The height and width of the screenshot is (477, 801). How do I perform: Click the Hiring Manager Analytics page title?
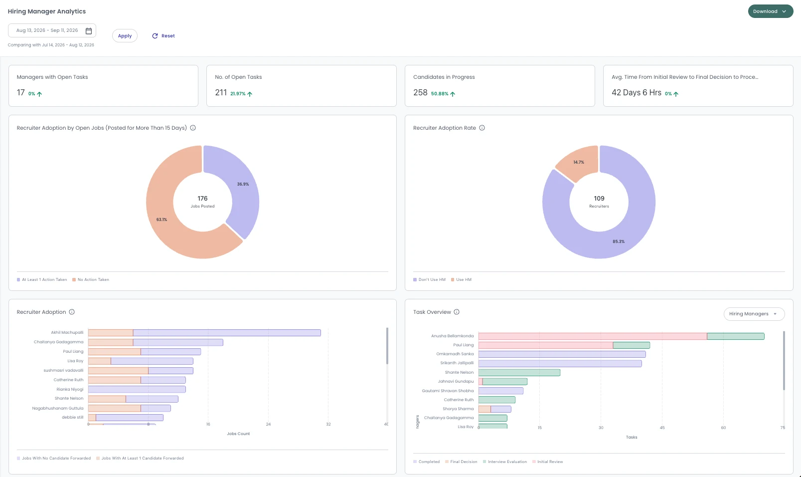tap(47, 11)
